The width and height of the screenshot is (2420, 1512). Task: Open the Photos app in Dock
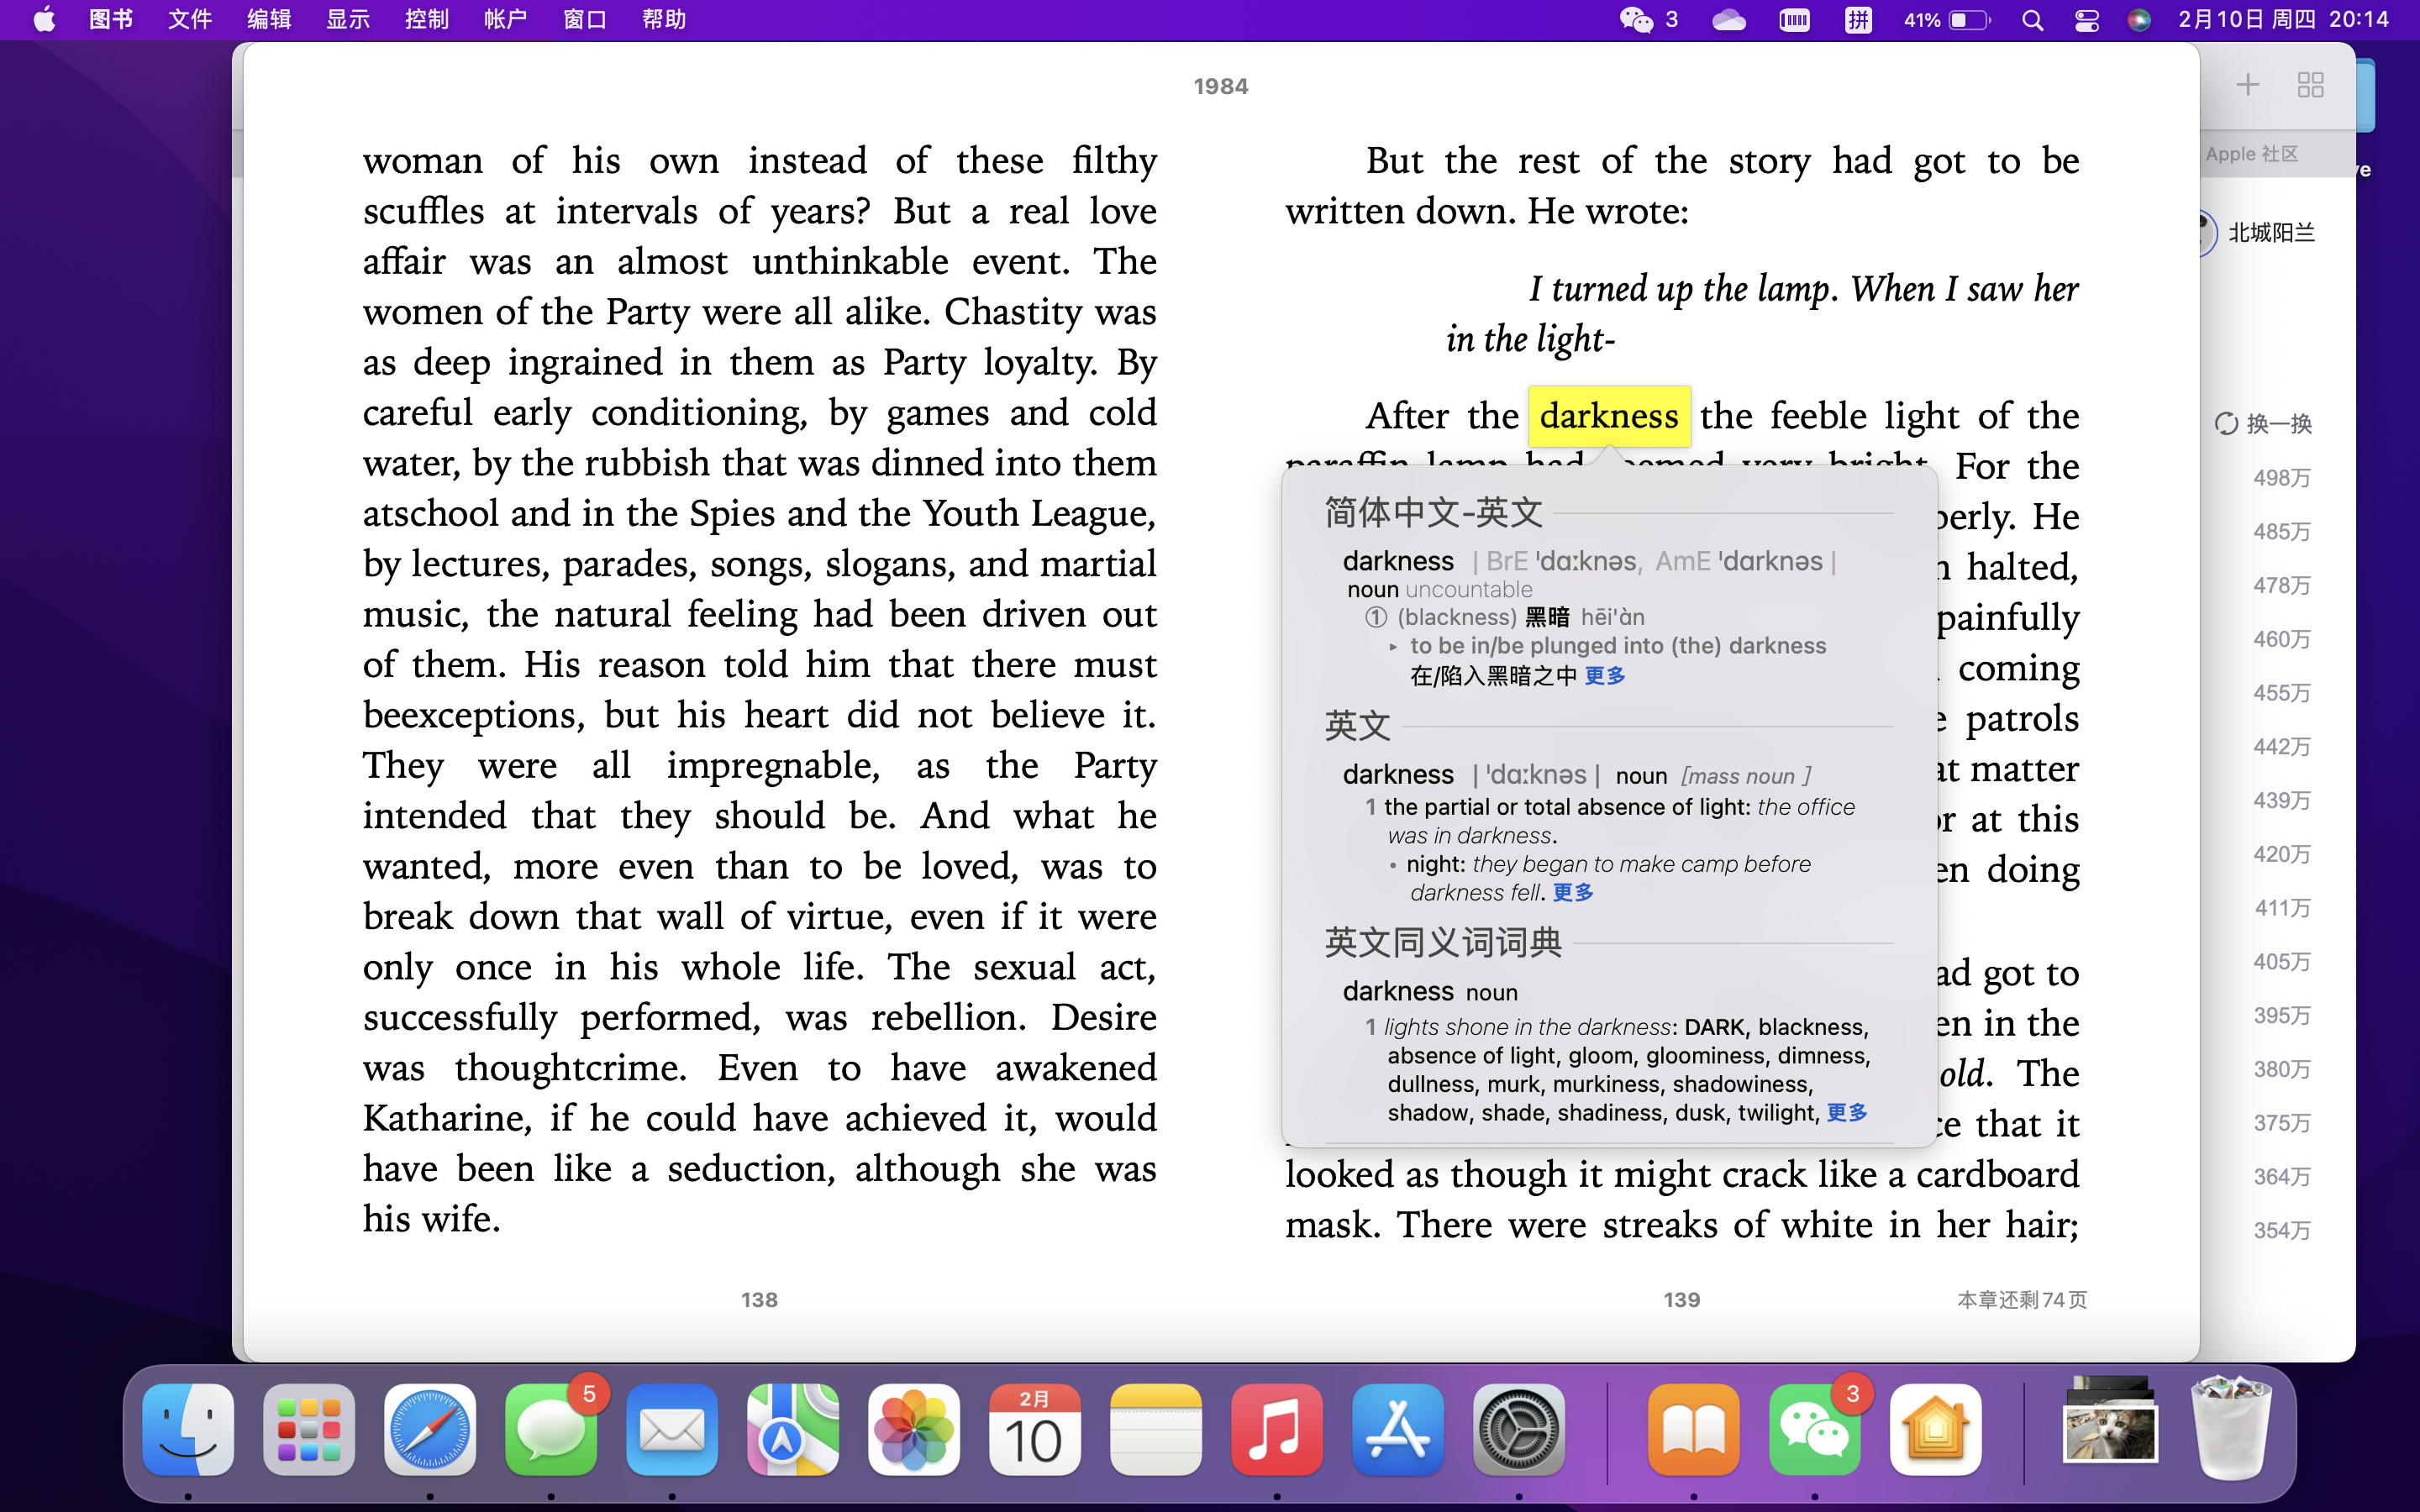point(913,1430)
